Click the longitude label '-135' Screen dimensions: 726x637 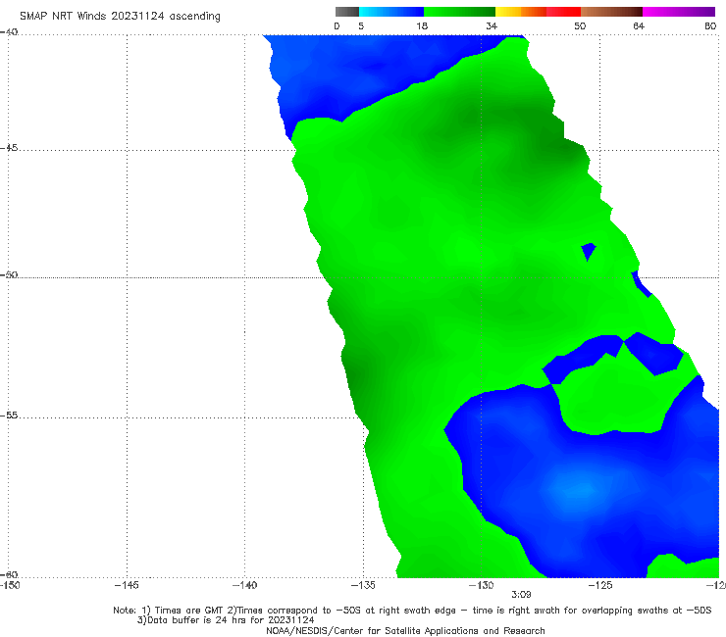(x=363, y=585)
